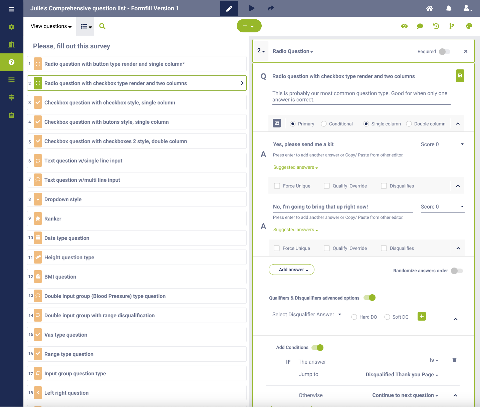
Task: Click the eye preview icon
Action: (x=405, y=26)
